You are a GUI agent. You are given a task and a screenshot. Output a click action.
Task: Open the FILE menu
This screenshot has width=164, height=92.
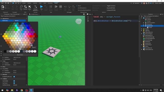coord(2,3)
